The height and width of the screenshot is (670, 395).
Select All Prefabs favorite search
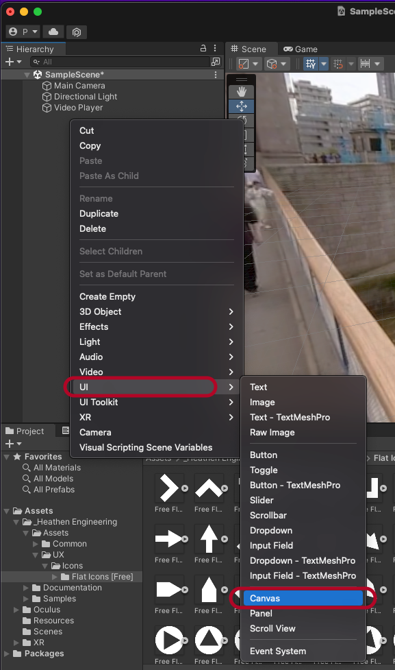pyautogui.click(x=49, y=490)
